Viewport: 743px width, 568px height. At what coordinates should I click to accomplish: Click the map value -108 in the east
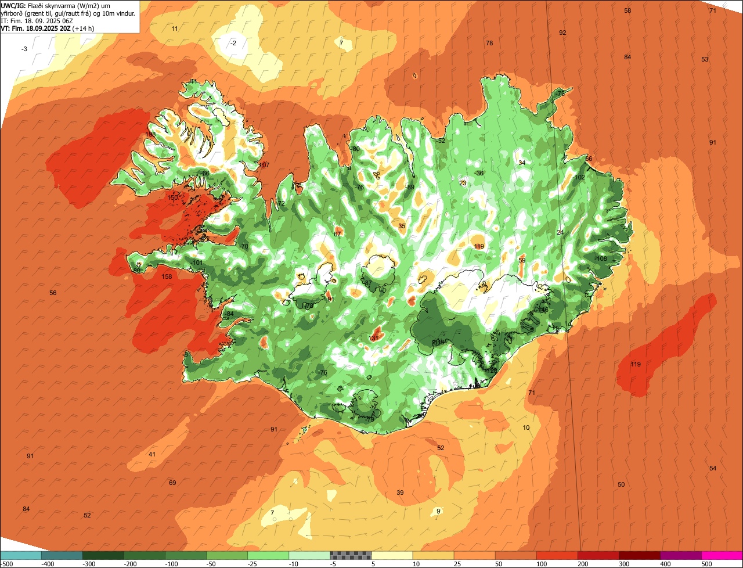point(600,258)
